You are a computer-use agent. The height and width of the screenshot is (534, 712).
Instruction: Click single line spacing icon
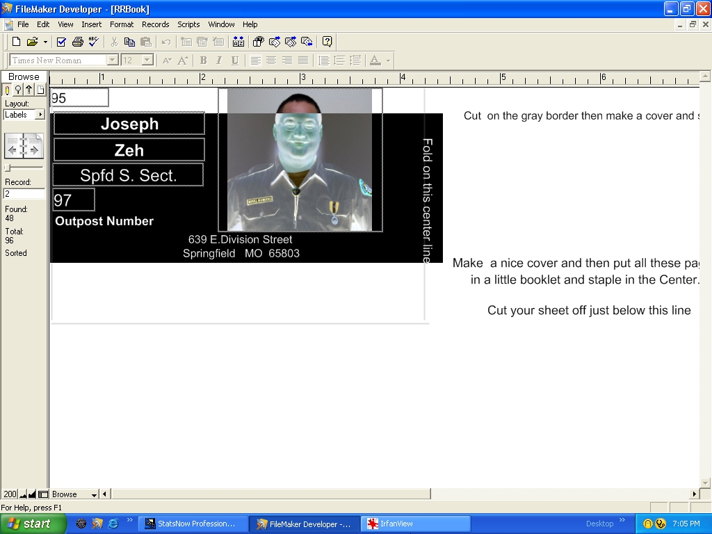tap(324, 60)
